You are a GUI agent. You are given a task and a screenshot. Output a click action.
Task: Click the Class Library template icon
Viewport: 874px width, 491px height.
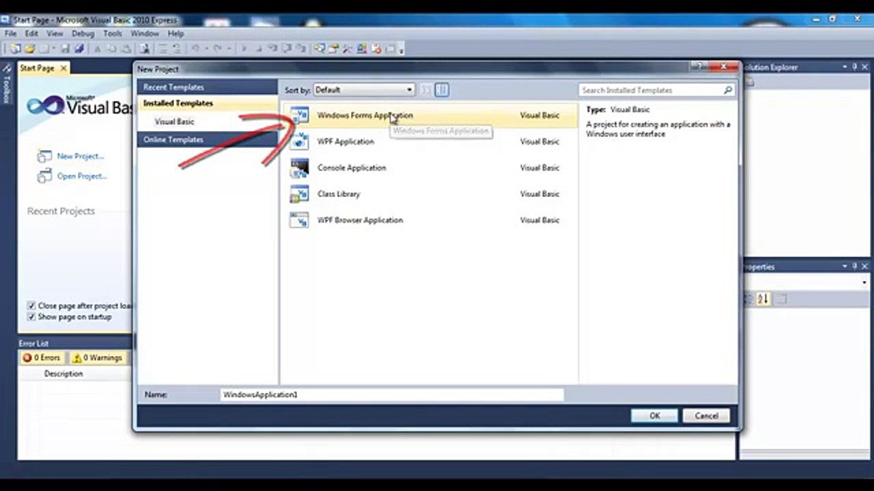299,194
